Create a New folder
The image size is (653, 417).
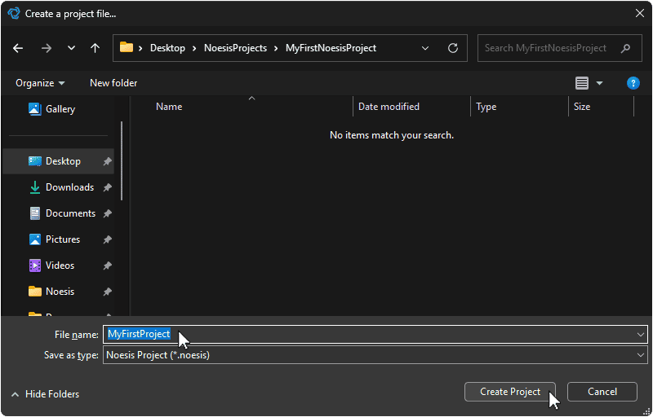pyautogui.click(x=113, y=83)
